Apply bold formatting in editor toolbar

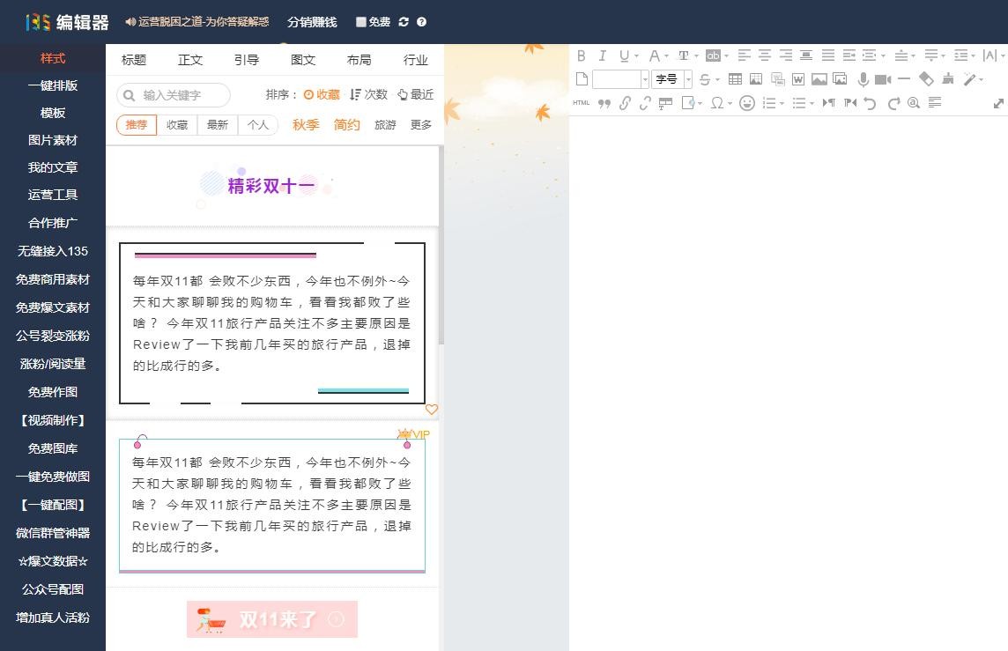[x=582, y=55]
